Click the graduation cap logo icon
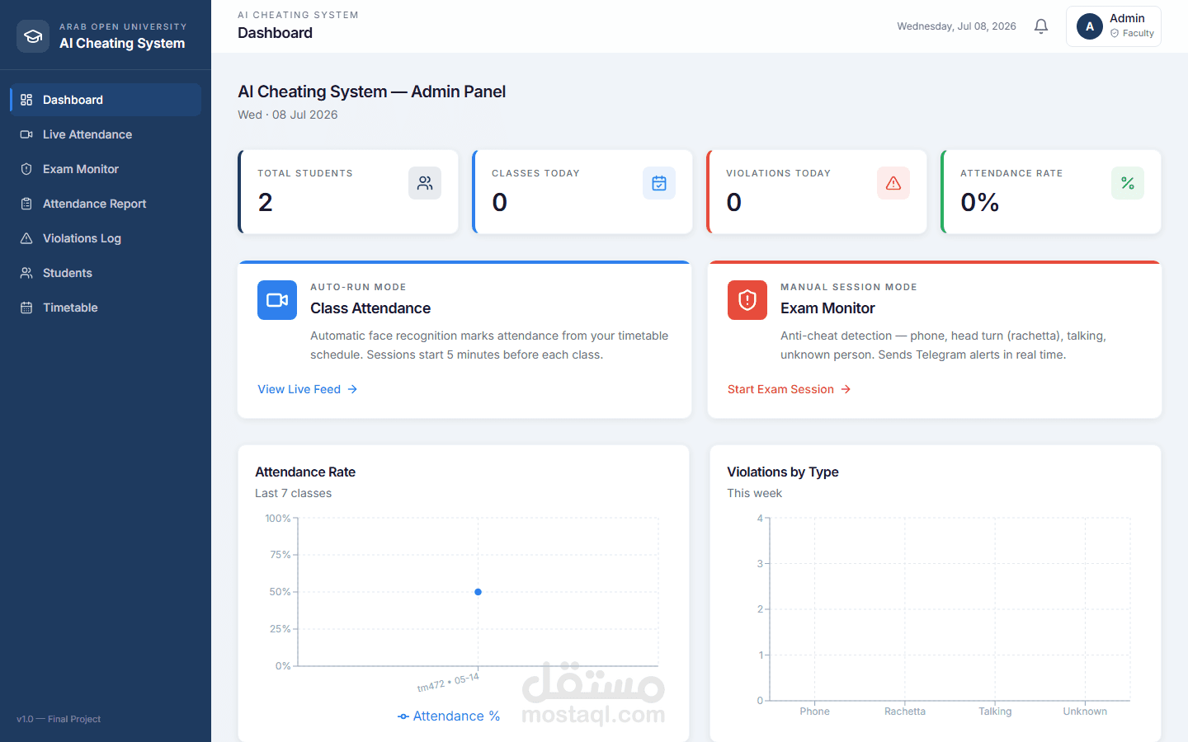This screenshot has width=1188, height=742. [x=33, y=36]
